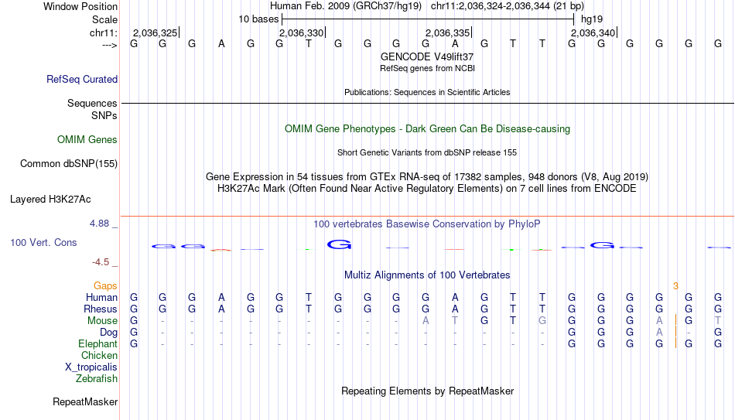Click the chr11:2,036,324-2,036,344 (21 bp) position text
The image size is (735, 420).
(x=508, y=6)
